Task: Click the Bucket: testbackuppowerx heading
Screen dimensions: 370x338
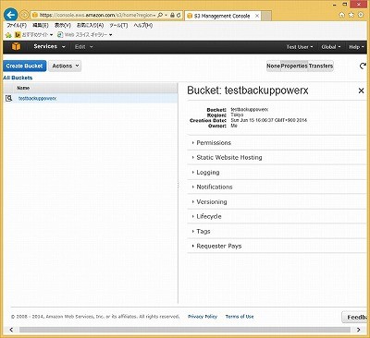Action: click(x=248, y=91)
